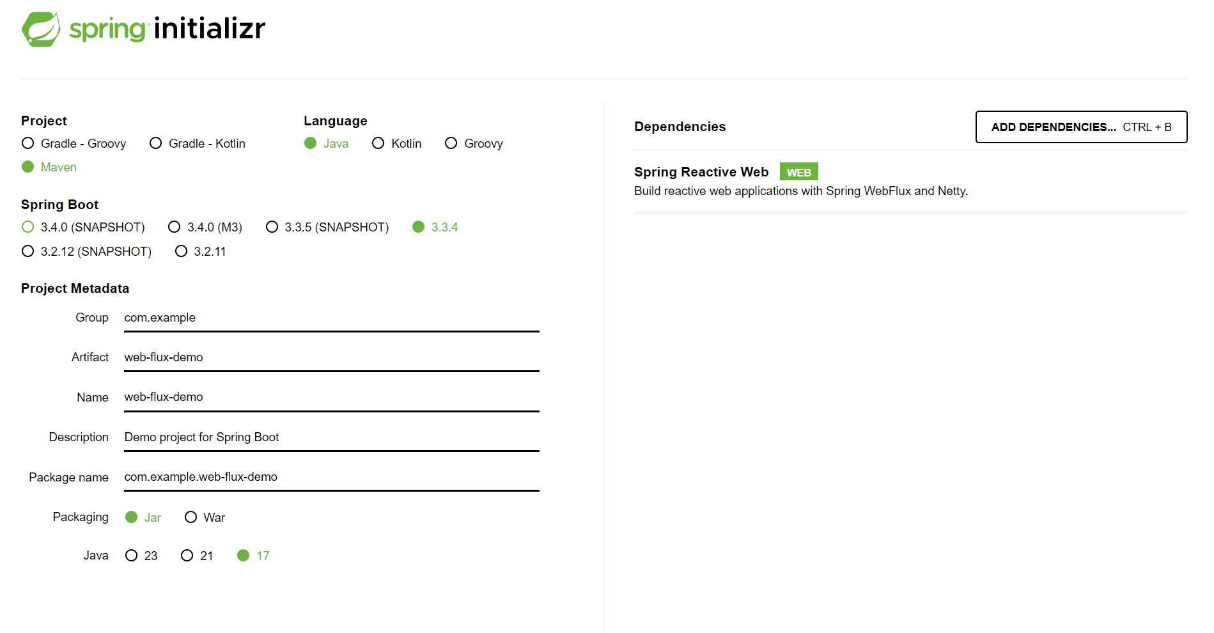Click the Spring Boot section heading

click(59, 205)
